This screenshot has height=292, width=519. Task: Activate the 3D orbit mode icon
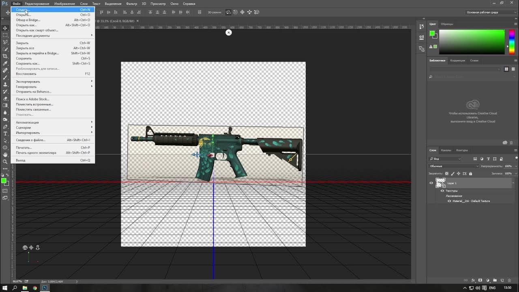click(229, 12)
